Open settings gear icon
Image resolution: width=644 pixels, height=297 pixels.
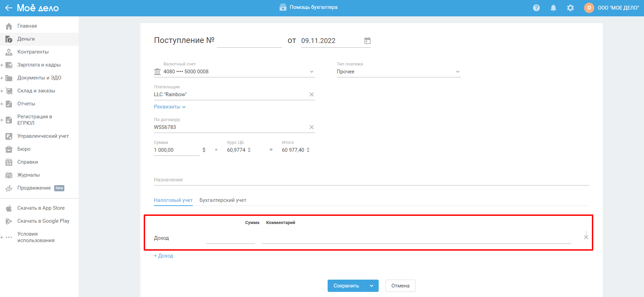[x=570, y=8]
